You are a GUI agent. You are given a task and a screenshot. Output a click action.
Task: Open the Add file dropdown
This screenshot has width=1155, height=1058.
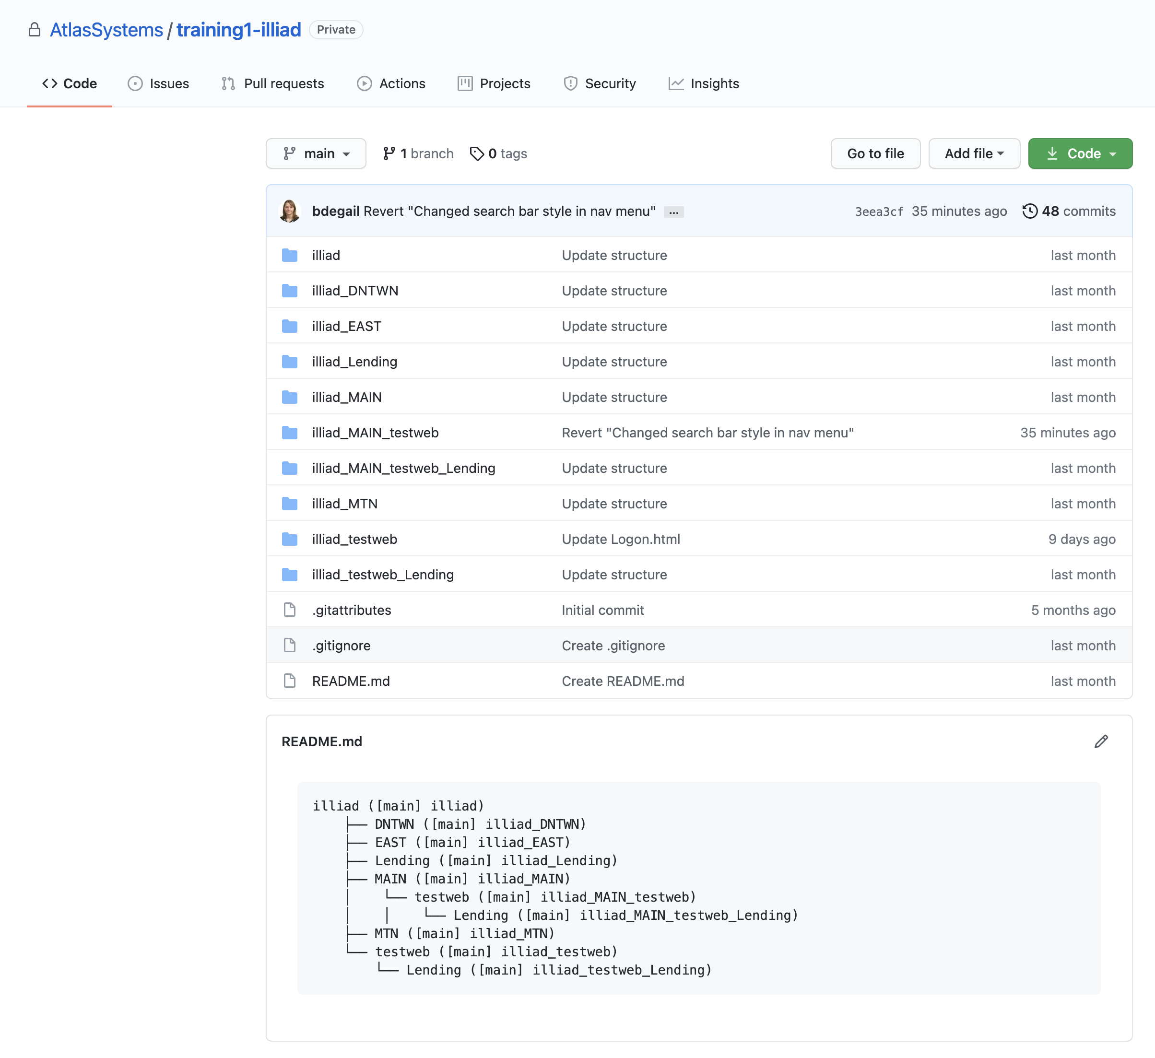[x=974, y=153]
